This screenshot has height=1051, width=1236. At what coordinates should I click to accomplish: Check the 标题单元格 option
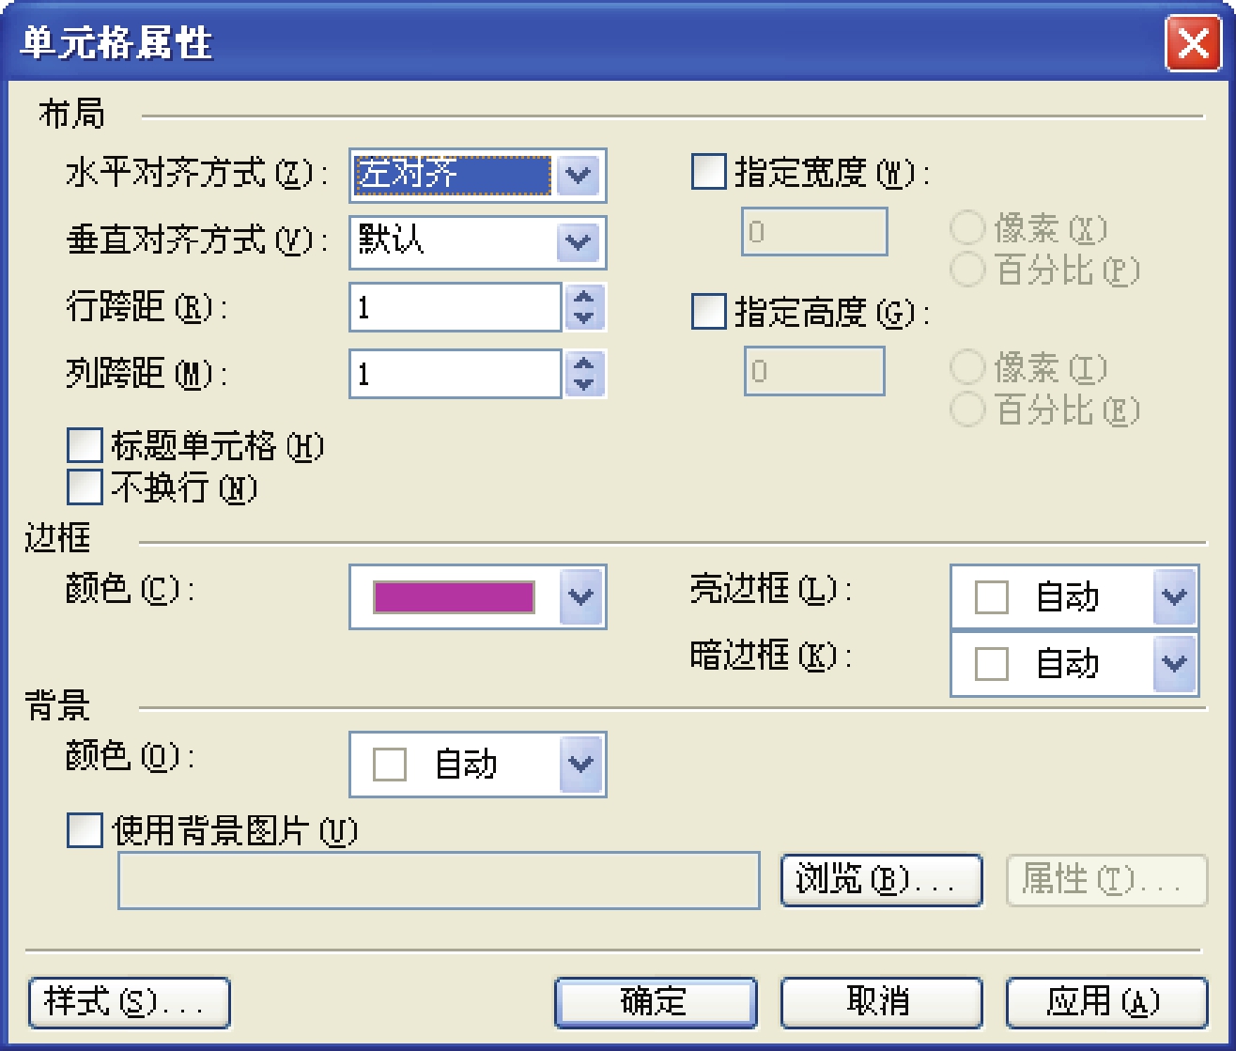coord(85,445)
